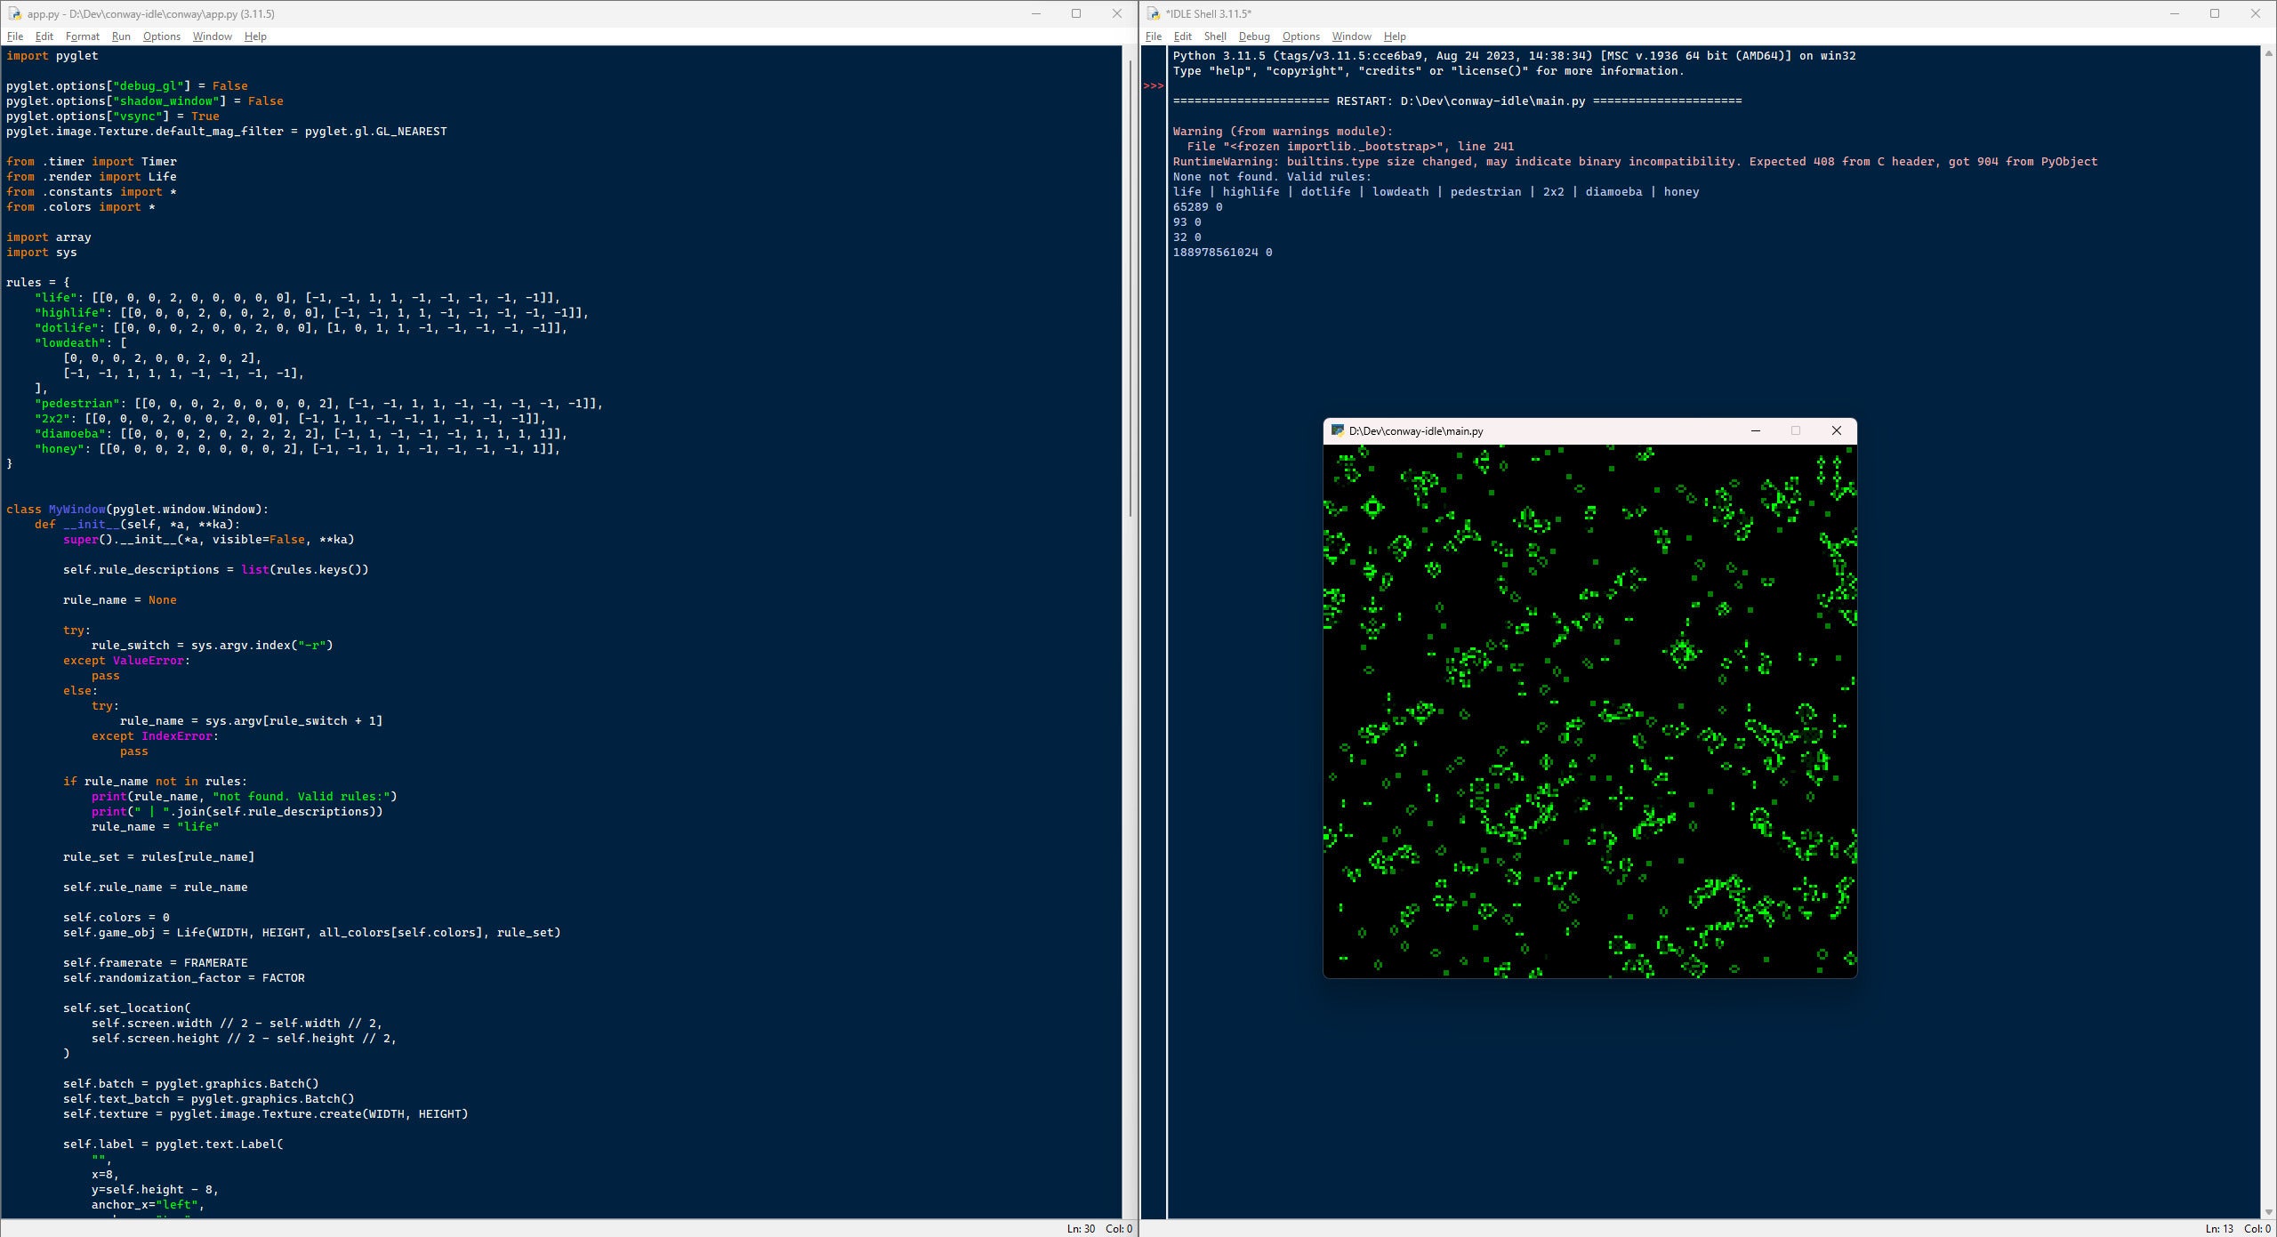Minimize the main.py game window
The height and width of the screenshot is (1237, 2277).
coord(1756,430)
